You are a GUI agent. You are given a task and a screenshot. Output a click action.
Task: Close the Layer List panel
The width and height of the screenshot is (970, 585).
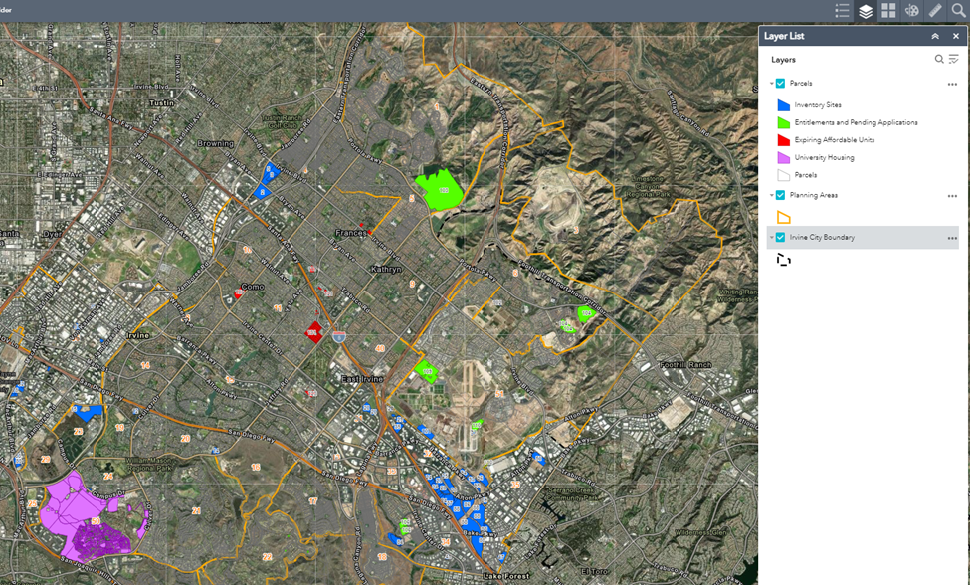pos(956,37)
